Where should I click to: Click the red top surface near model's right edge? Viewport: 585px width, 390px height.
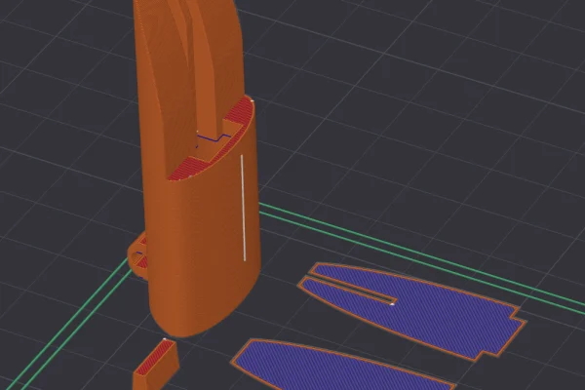coord(243,111)
